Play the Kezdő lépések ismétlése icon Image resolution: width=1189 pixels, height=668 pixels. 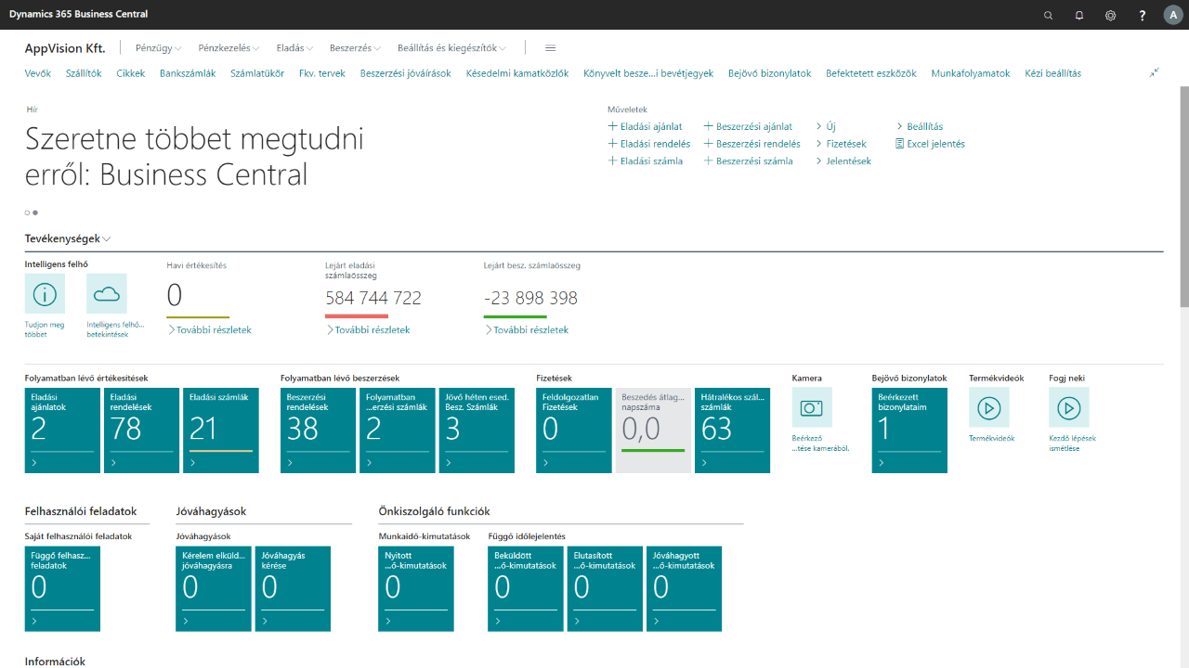(1069, 407)
